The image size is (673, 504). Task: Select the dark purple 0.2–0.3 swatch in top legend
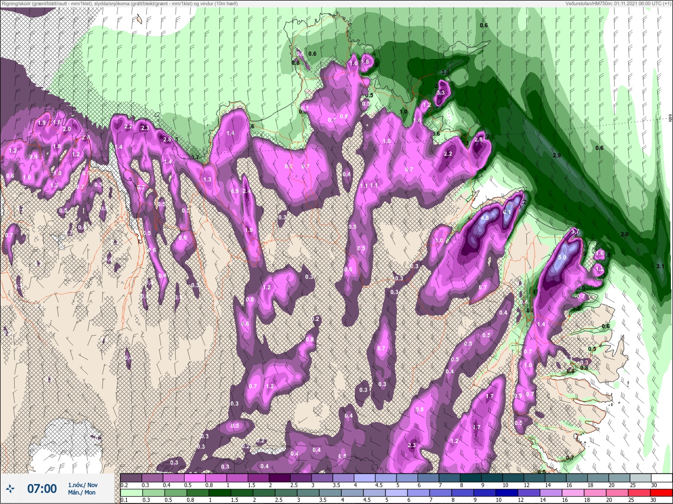131,478
